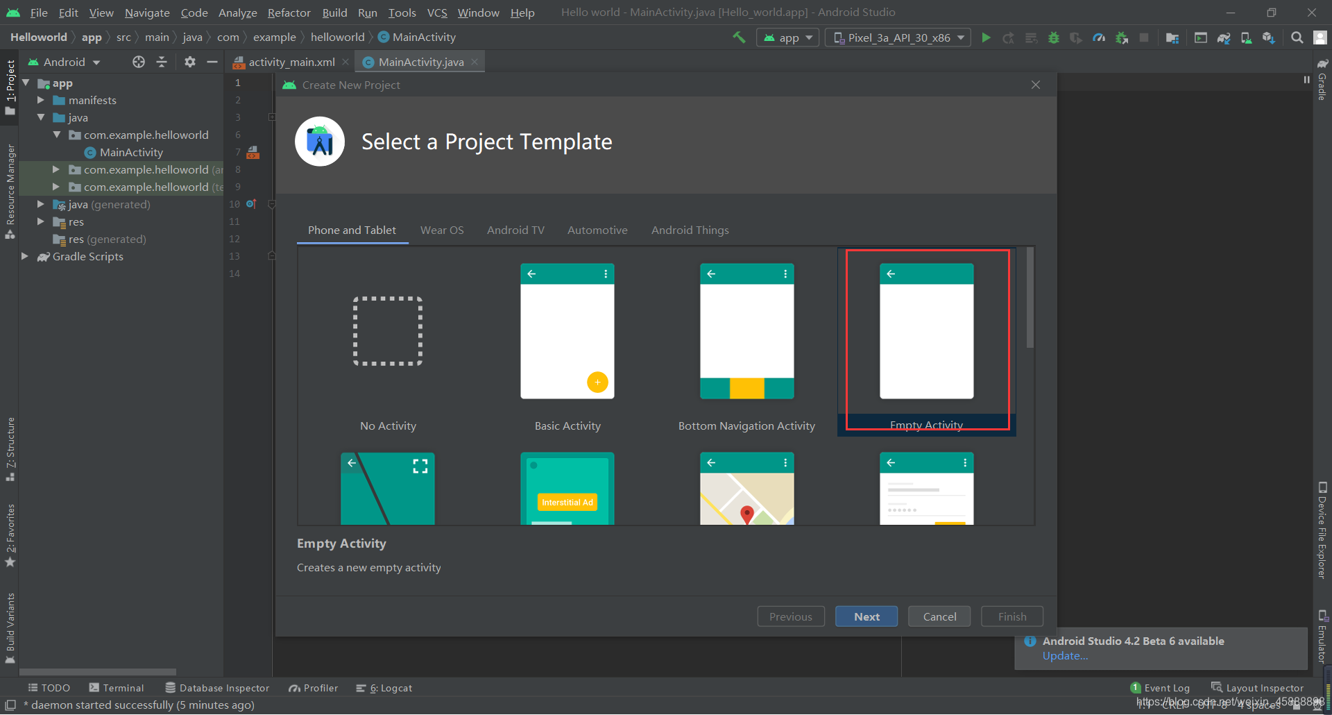
Task: Toggle tool window bars icon in status bar
Action: 10,705
